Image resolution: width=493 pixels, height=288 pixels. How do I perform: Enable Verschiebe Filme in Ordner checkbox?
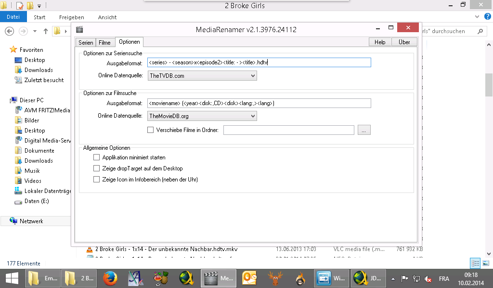[x=151, y=130]
